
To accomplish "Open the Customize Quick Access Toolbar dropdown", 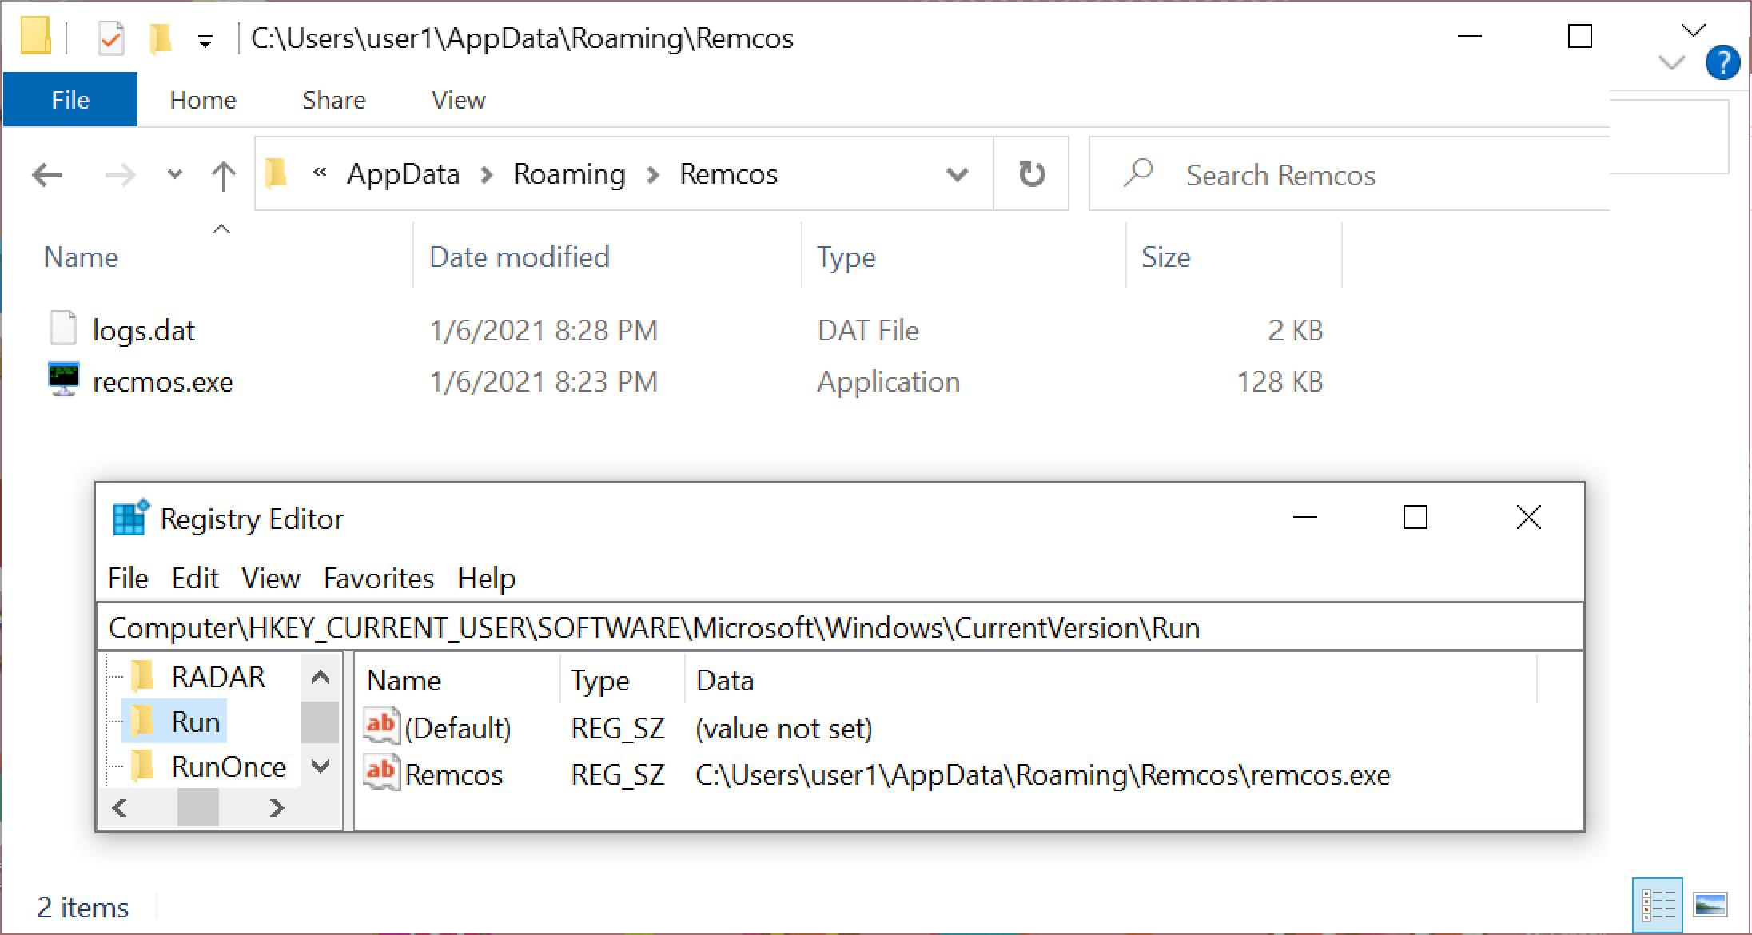I will click(205, 42).
